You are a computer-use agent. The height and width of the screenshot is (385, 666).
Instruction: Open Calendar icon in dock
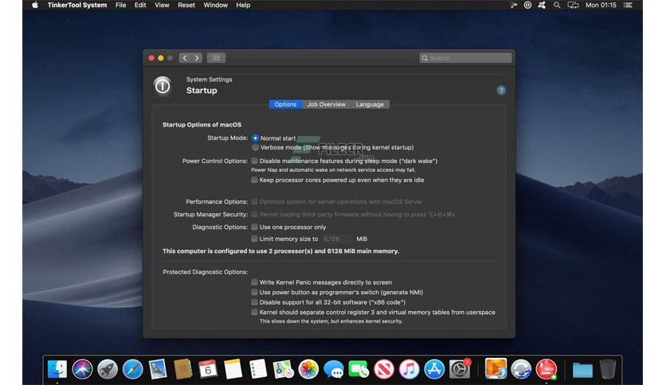tap(208, 369)
